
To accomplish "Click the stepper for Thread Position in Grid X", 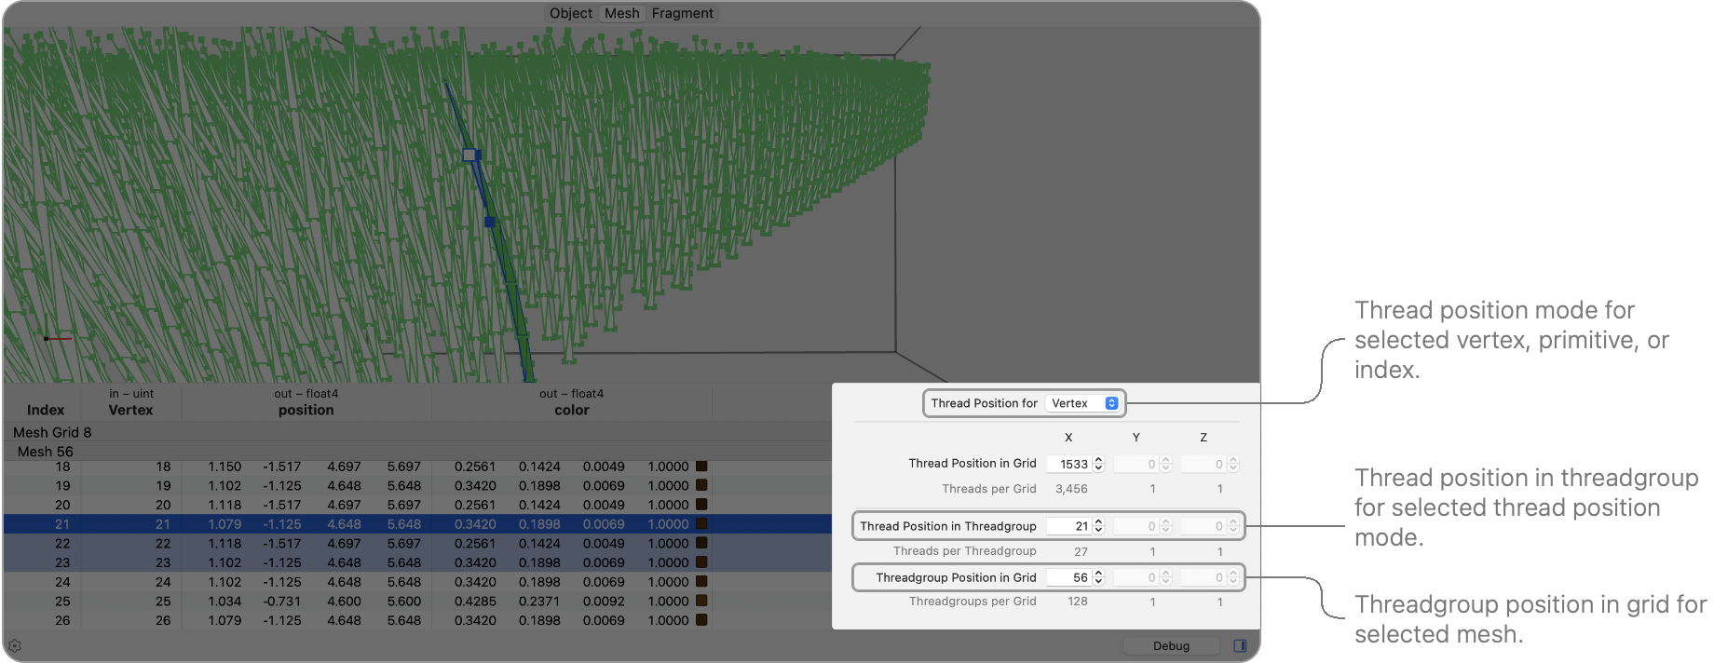I will click(1098, 464).
